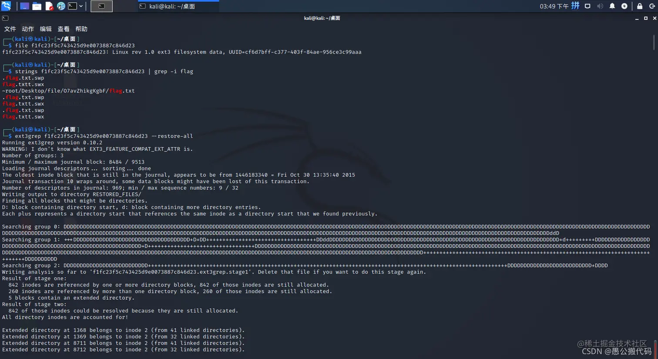Open the display settings tray icon
Viewport: 658px width, 359px height.
pyautogui.click(x=587, y=6)
